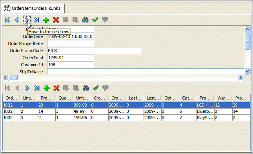Viewport: 253px width, 154px height.
Task: Click the Ord... column header
Action: (x=11, y=98)
